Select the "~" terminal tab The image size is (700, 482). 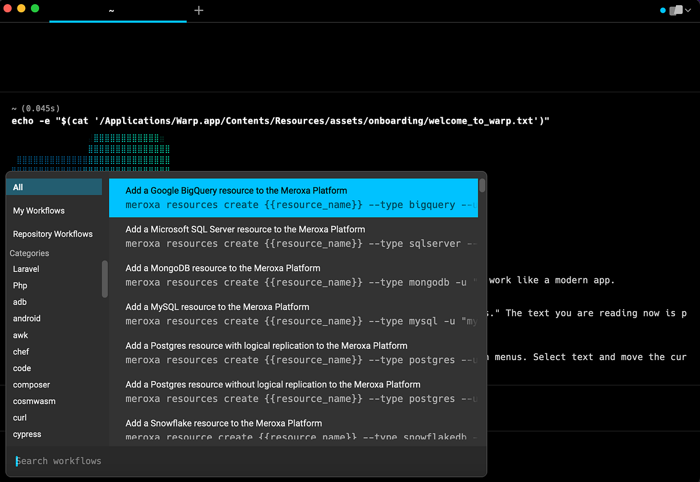click(111, 10)
